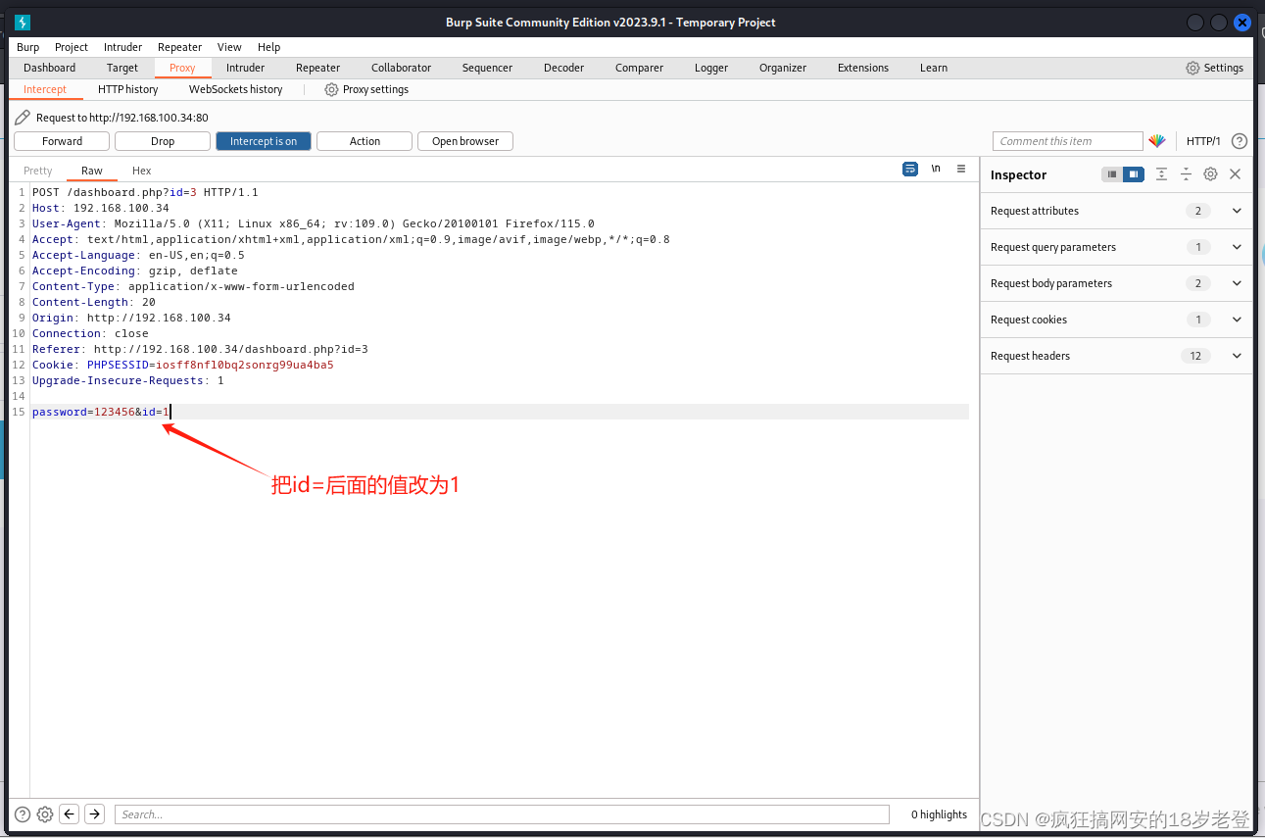
Task: Go to next search match arrow
Action: tap(94, 814)
